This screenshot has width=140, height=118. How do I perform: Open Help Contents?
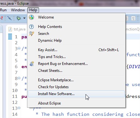tap(76, 27)
